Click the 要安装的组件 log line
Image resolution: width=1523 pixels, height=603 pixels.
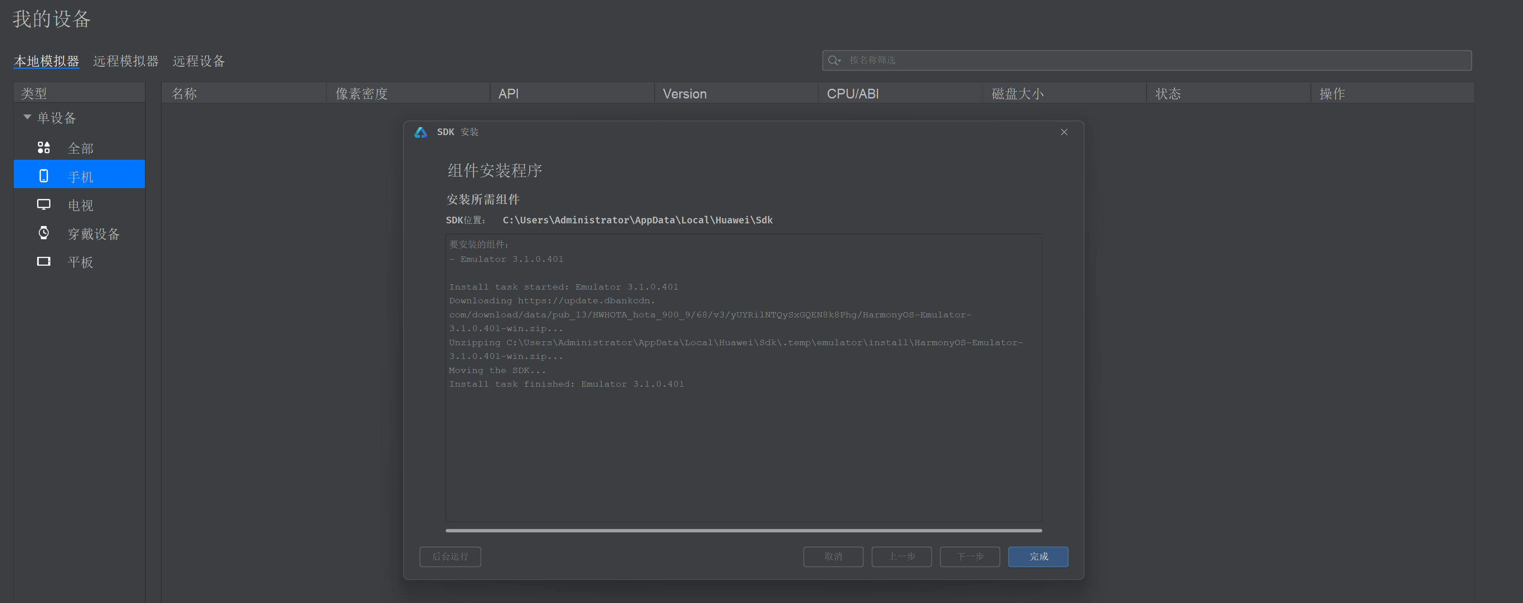479,245
